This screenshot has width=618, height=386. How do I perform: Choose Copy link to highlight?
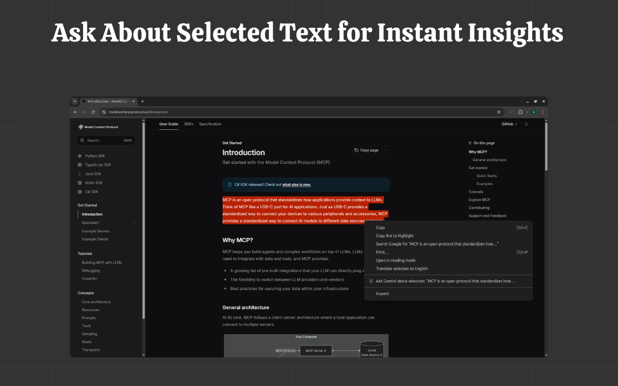coord(449,236)
